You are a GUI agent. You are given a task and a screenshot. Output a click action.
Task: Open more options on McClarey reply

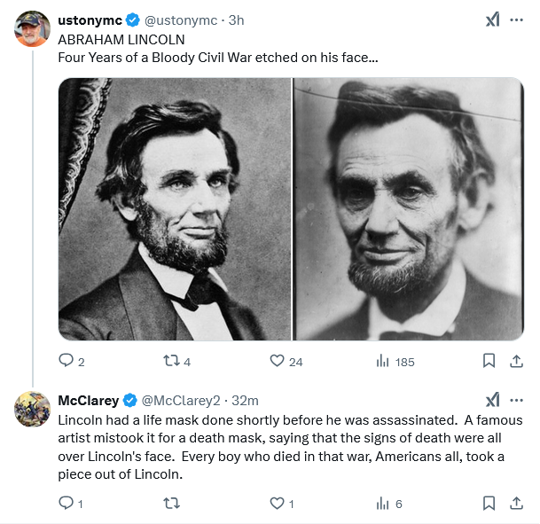(x=517, y=400)
